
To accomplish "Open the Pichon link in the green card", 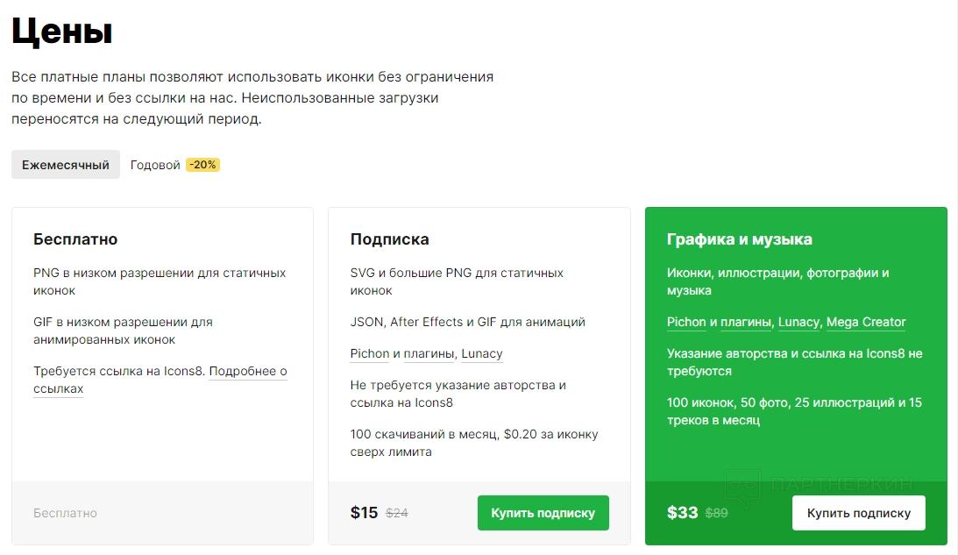I will click(686, 323).
